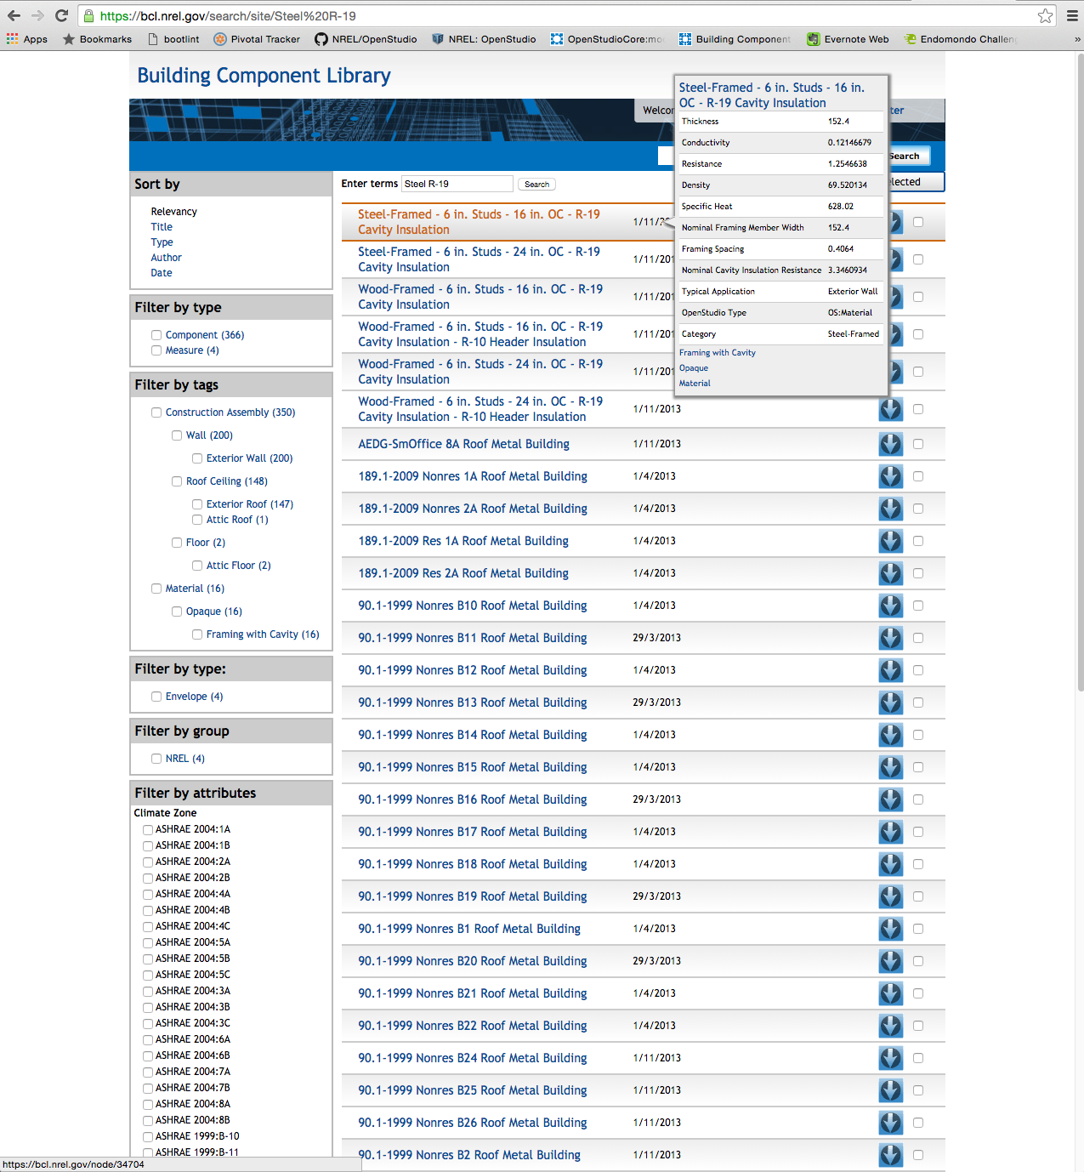Download 90.1-1999 Nonres B16 Roof Metal Building
This screenshot has height=1172, width=1084.
click(890, 799)
